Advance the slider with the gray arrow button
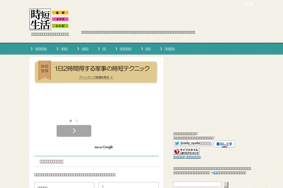 point(74,131)
